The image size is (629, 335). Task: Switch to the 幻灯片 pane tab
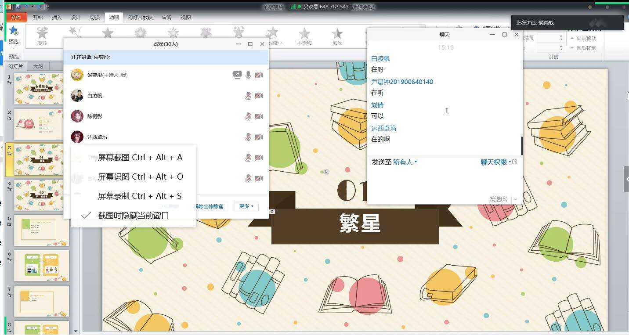coord(16,66)
